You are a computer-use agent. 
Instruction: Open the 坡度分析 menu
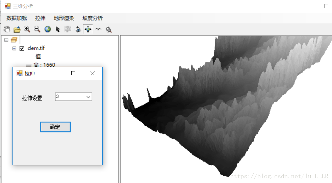93,18
